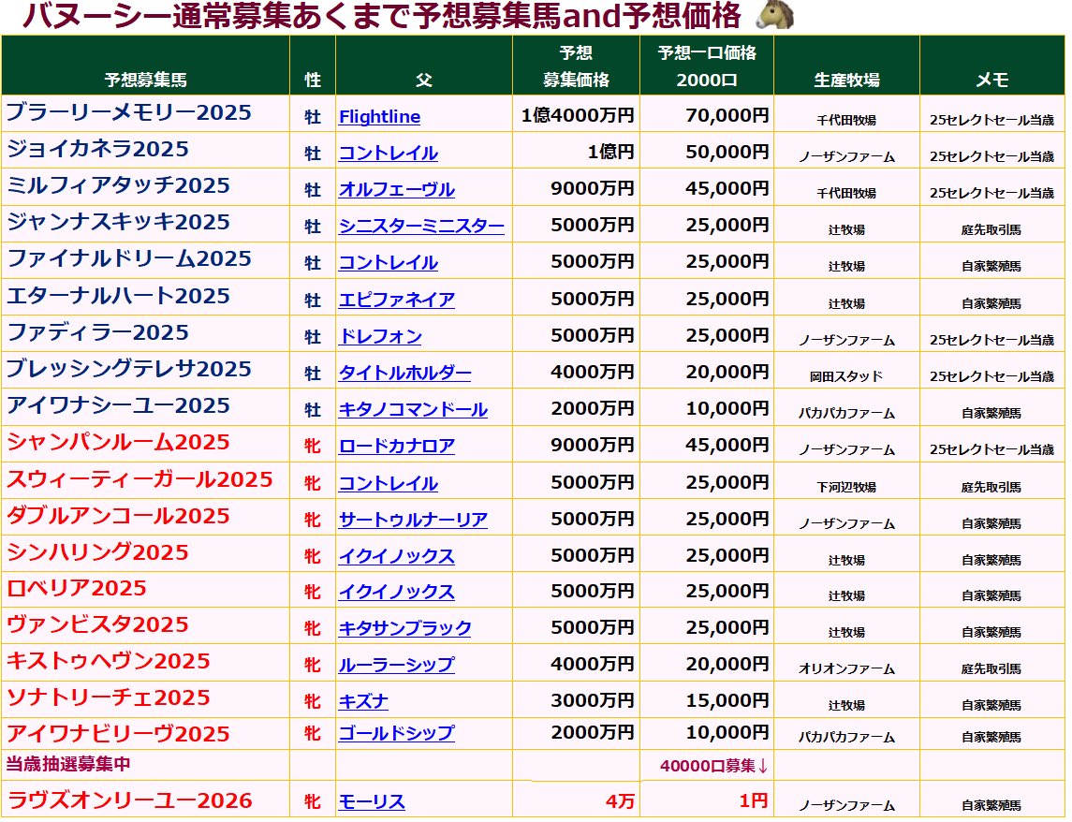Open the モーリス sire link
The height and width of the screenshot is (822, 1072).
[372, 801]
